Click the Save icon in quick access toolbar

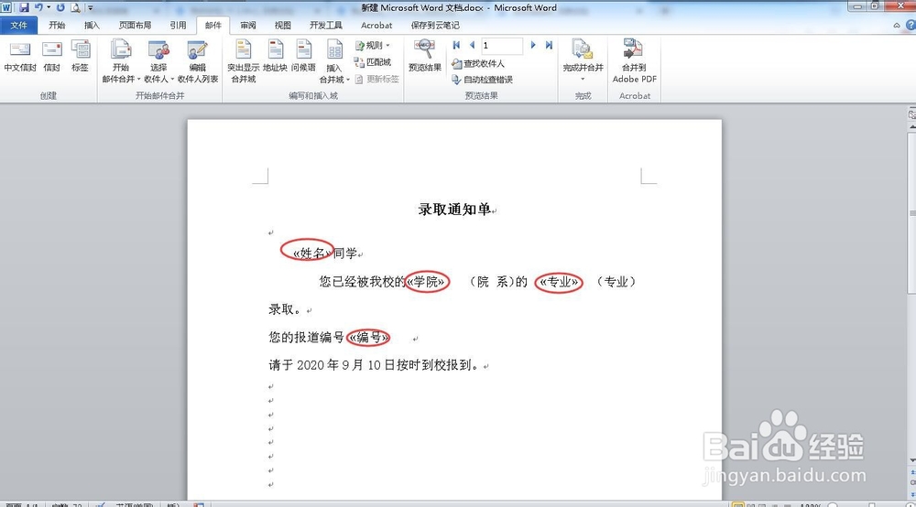(24, 7)
